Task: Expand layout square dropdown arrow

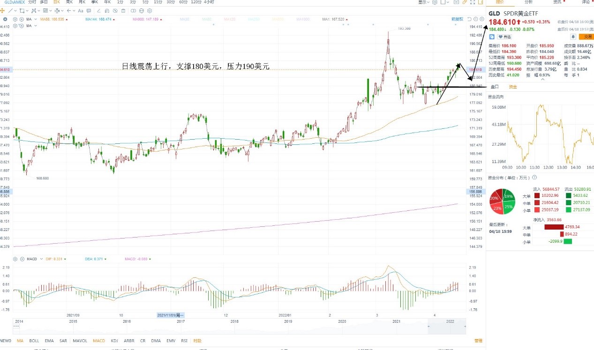Action: point(448,2)
